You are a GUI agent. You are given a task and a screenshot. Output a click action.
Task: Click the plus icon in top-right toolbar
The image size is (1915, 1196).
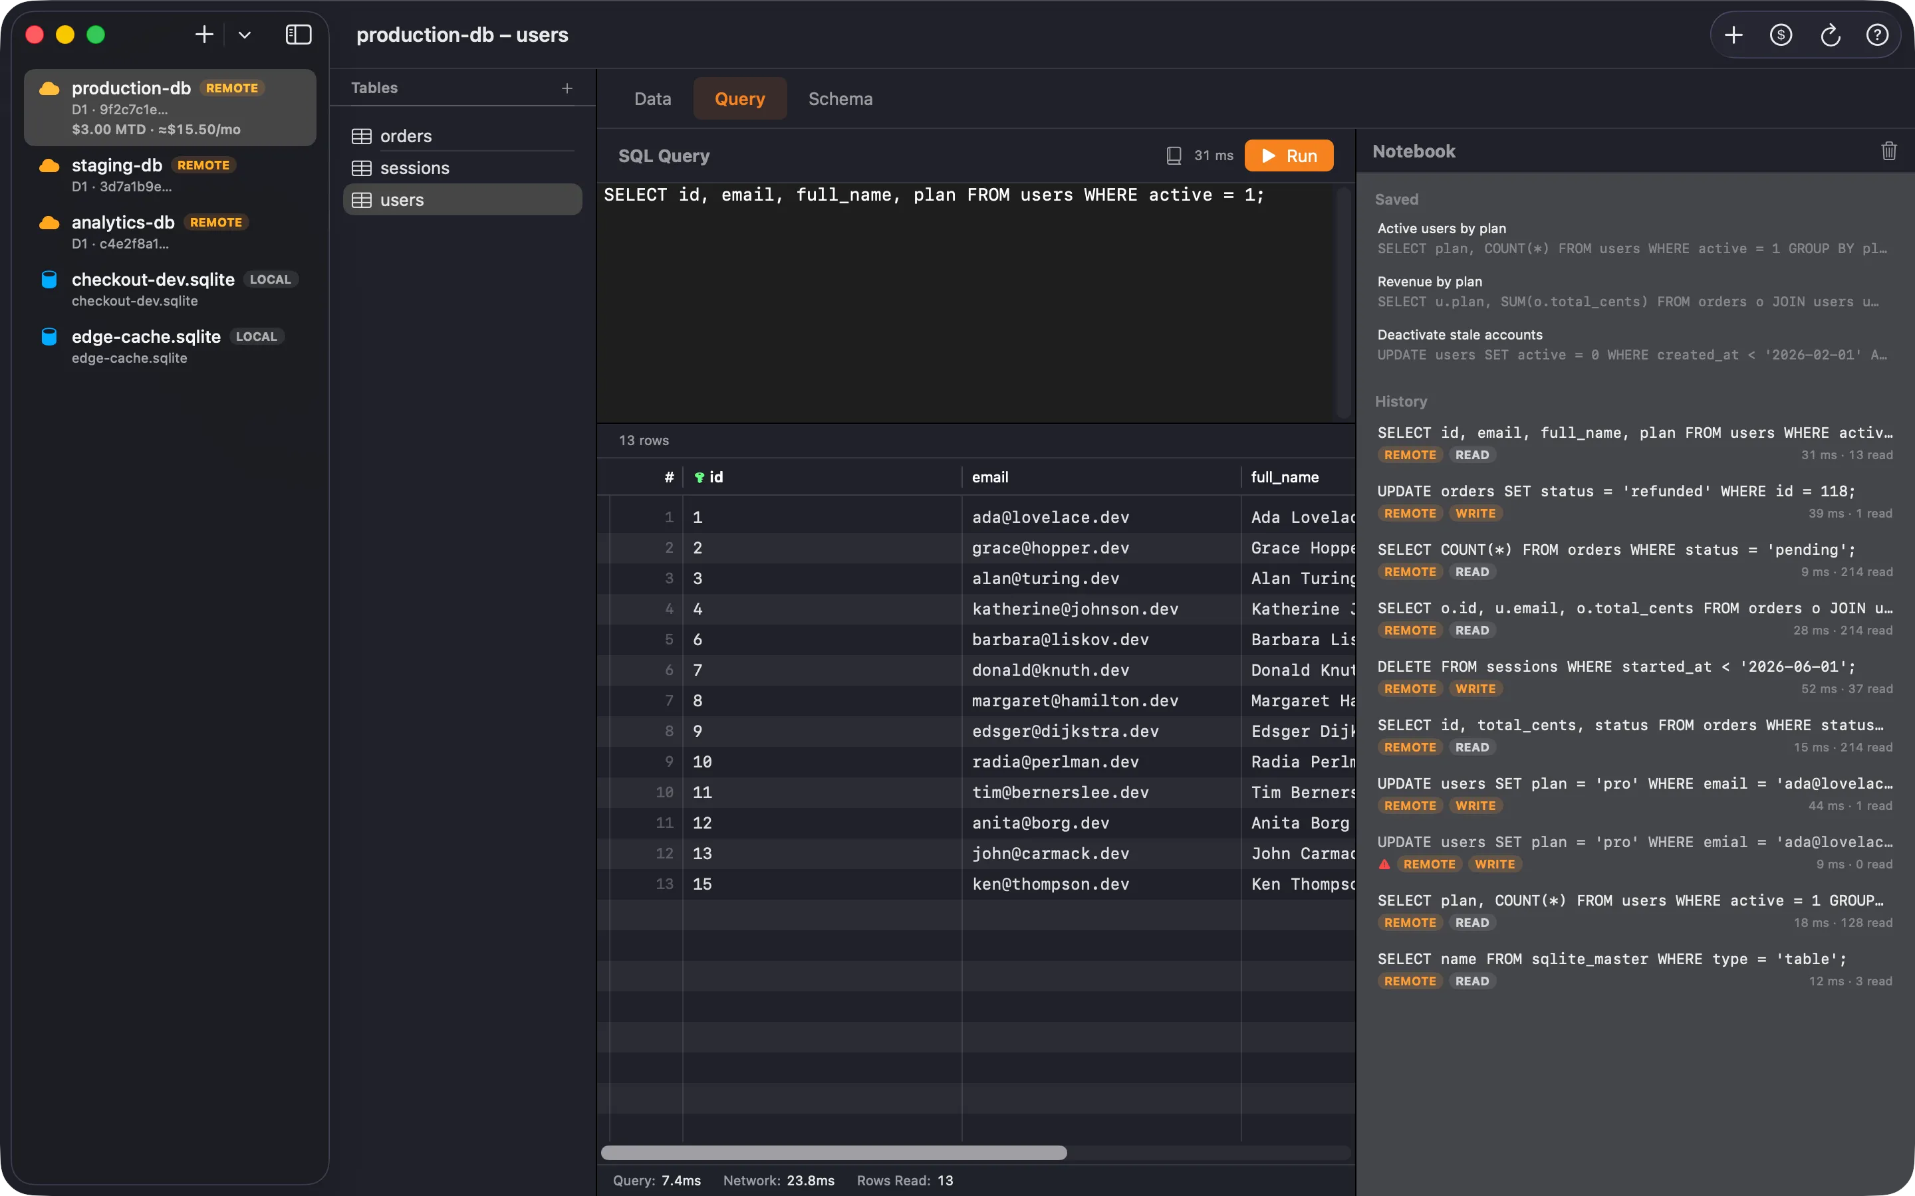(x=1733, y=35)
